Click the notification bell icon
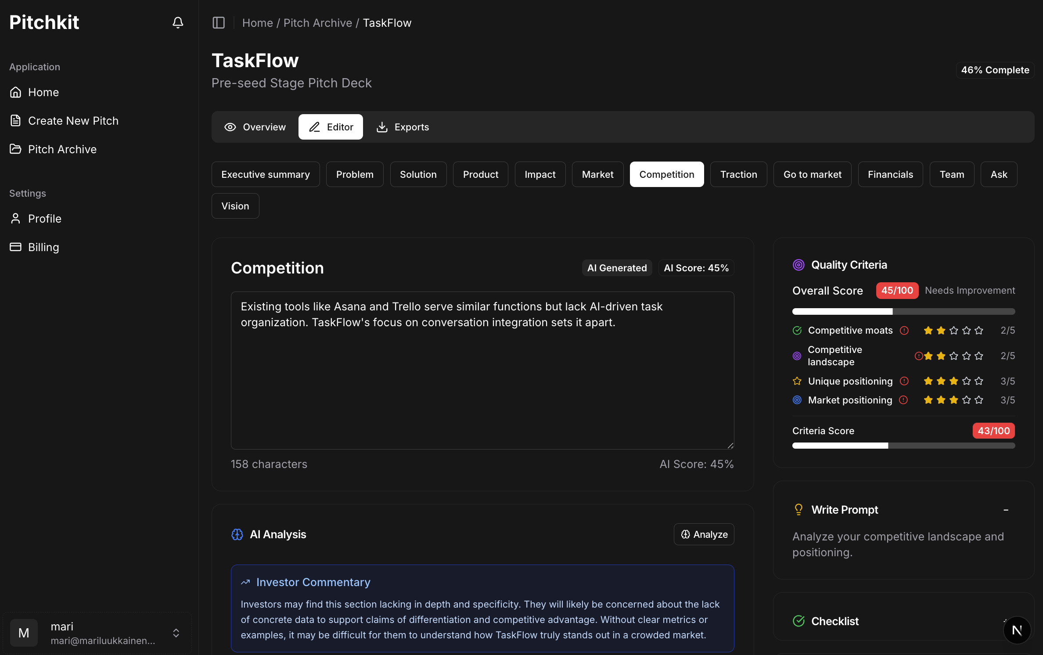This screenshot has height=655, width=1043. click(178, 22)
